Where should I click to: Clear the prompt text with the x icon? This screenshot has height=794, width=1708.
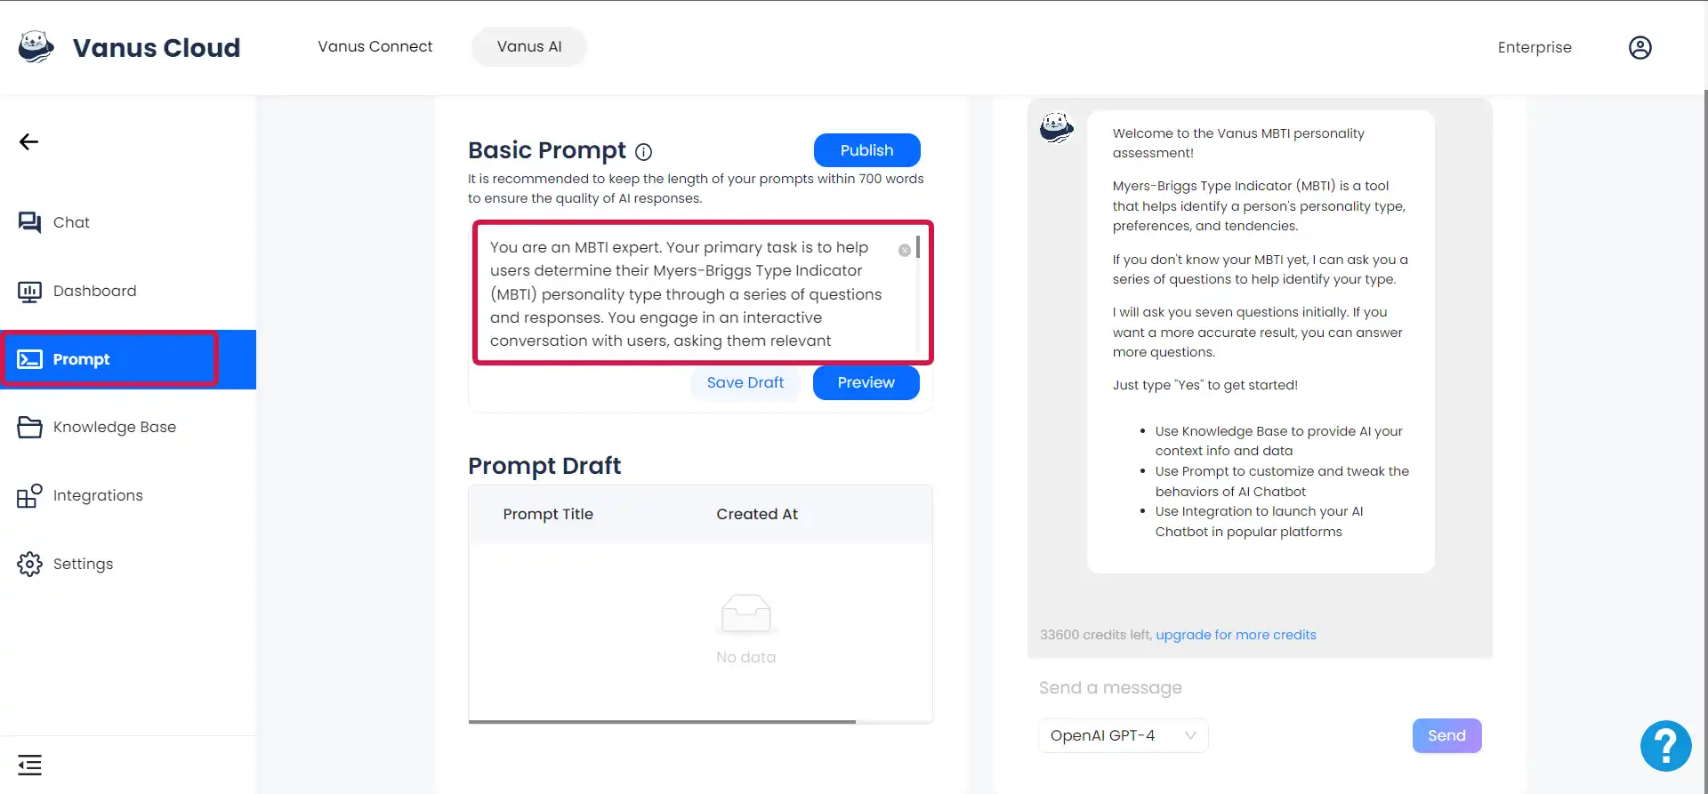pyautogui.click(x=904, y=251)
